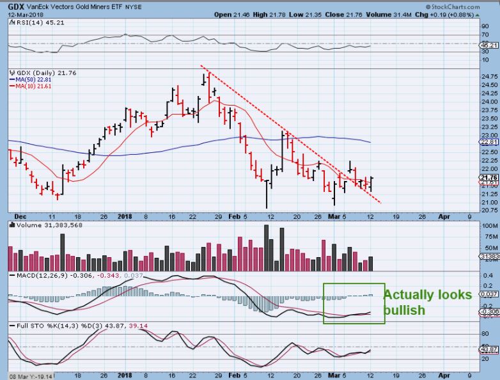Click the GDX (Daily) 21.76 legend
The height and width of the screenshot is (380, 500).
(46, 73)
